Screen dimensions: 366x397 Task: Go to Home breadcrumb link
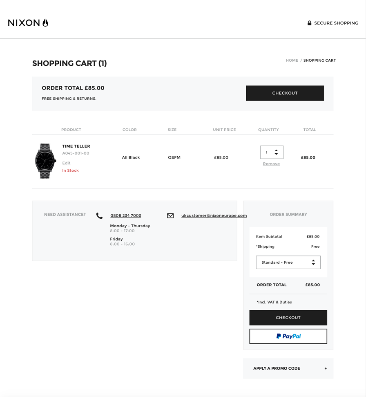292,60
